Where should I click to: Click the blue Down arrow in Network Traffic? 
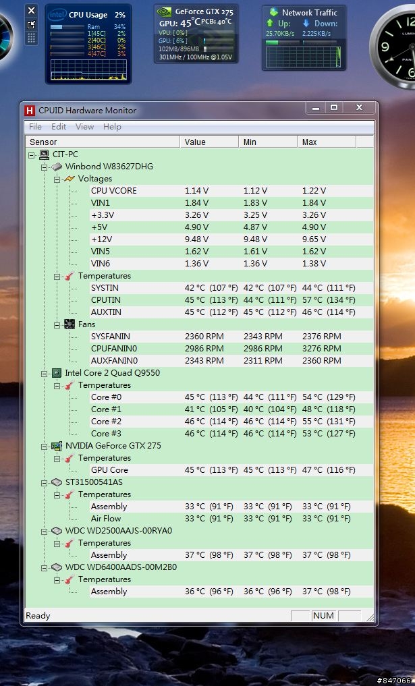pyautogui.click(x=306, y=23)
